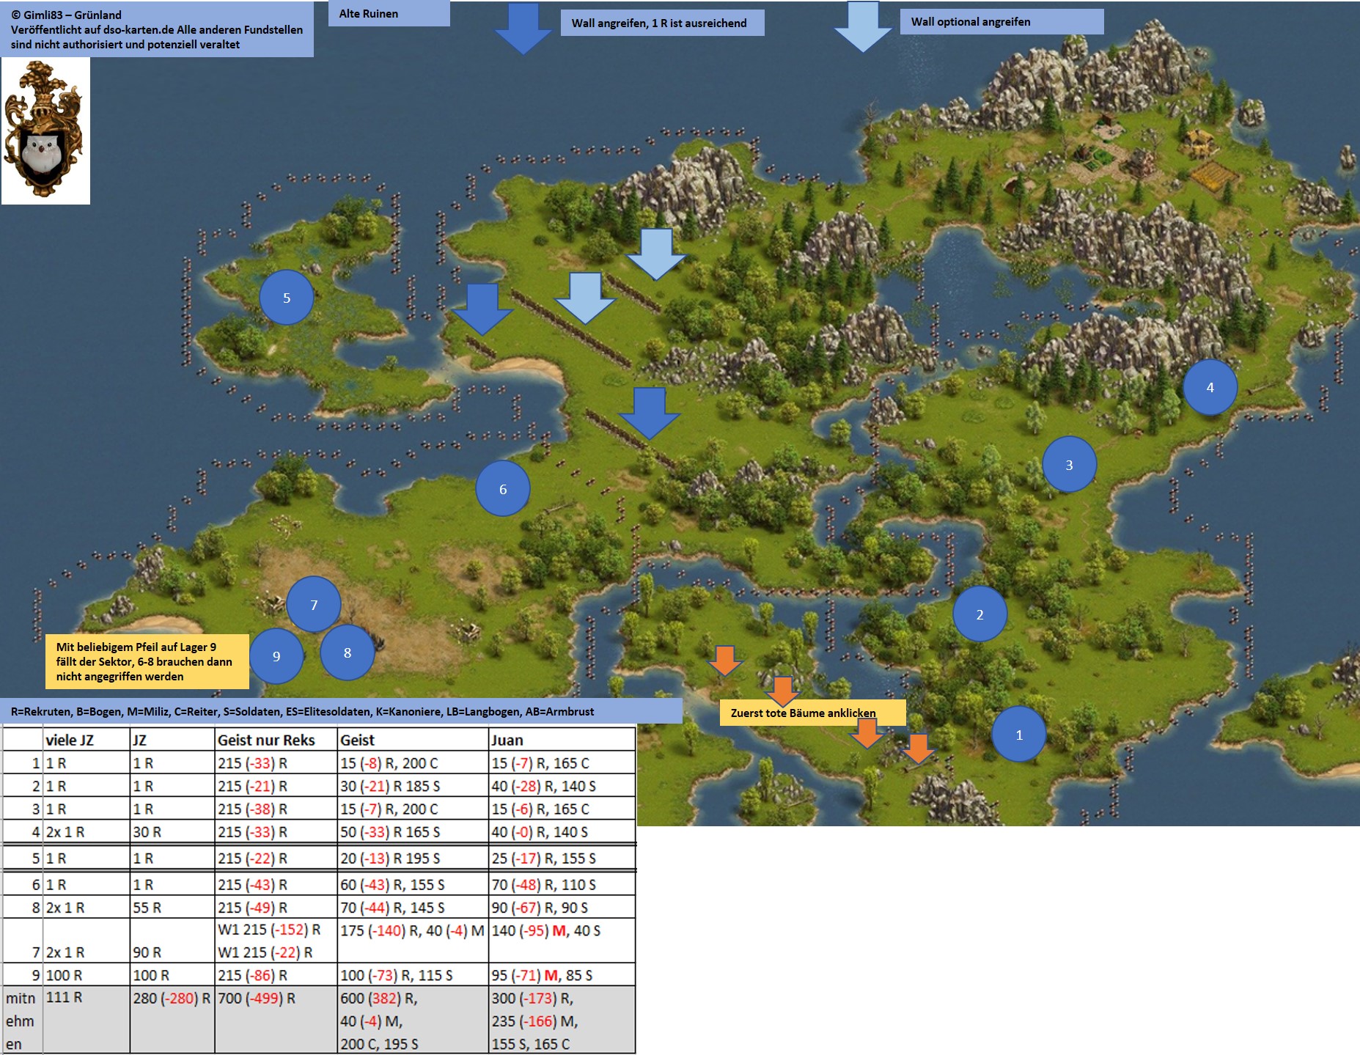Click the blue circle marker numbered 1
The height and width of the screenshot is (1055, 1360).
coord(1018,735)
